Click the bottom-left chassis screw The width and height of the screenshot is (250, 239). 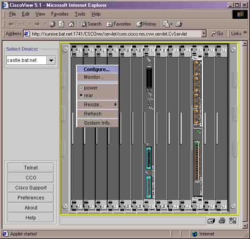click(x=65, y=207)
